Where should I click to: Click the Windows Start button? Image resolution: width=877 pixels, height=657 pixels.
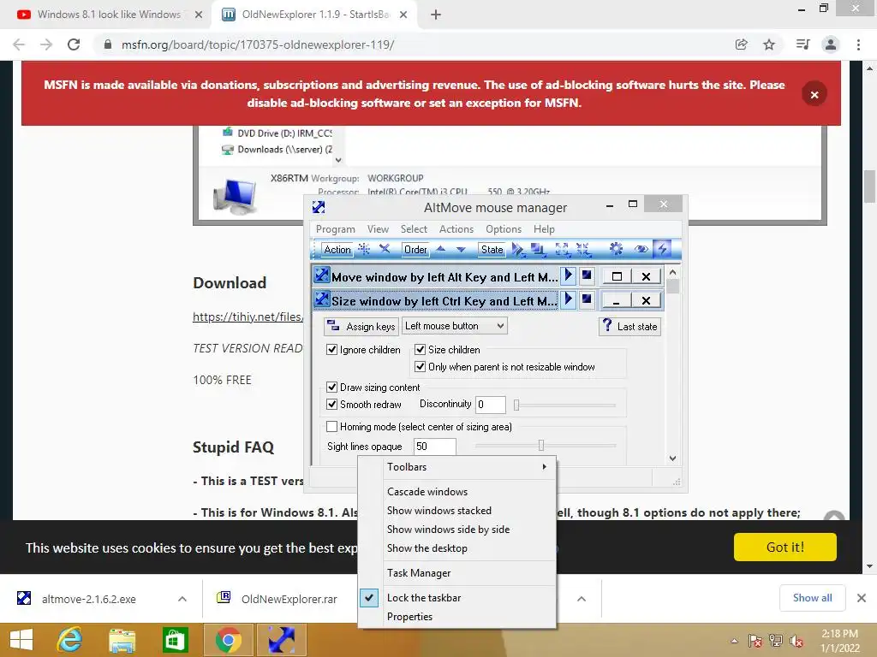[x=21, y=640]
